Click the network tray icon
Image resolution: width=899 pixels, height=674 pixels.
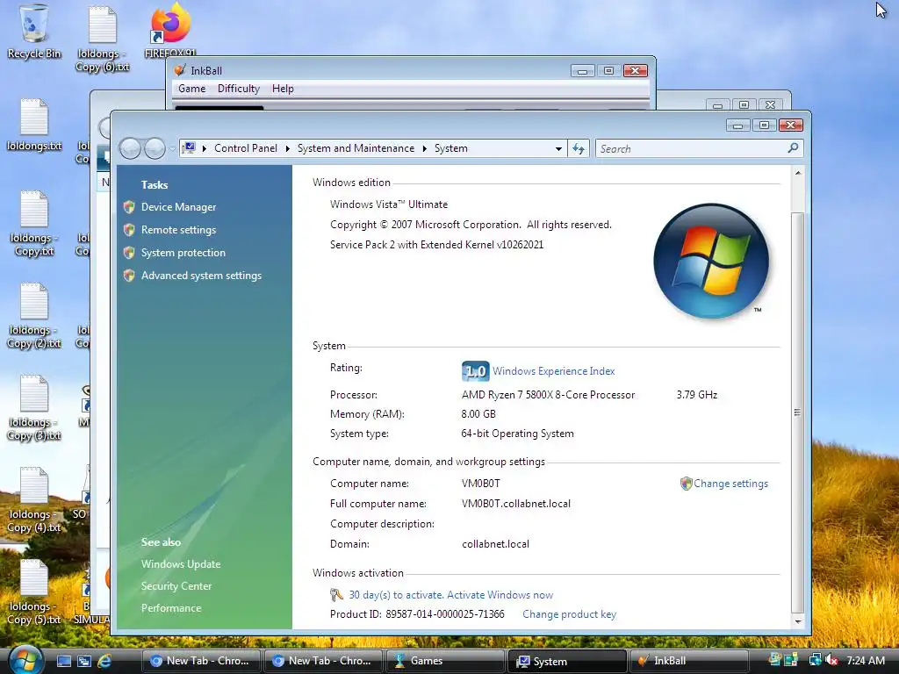815,660
